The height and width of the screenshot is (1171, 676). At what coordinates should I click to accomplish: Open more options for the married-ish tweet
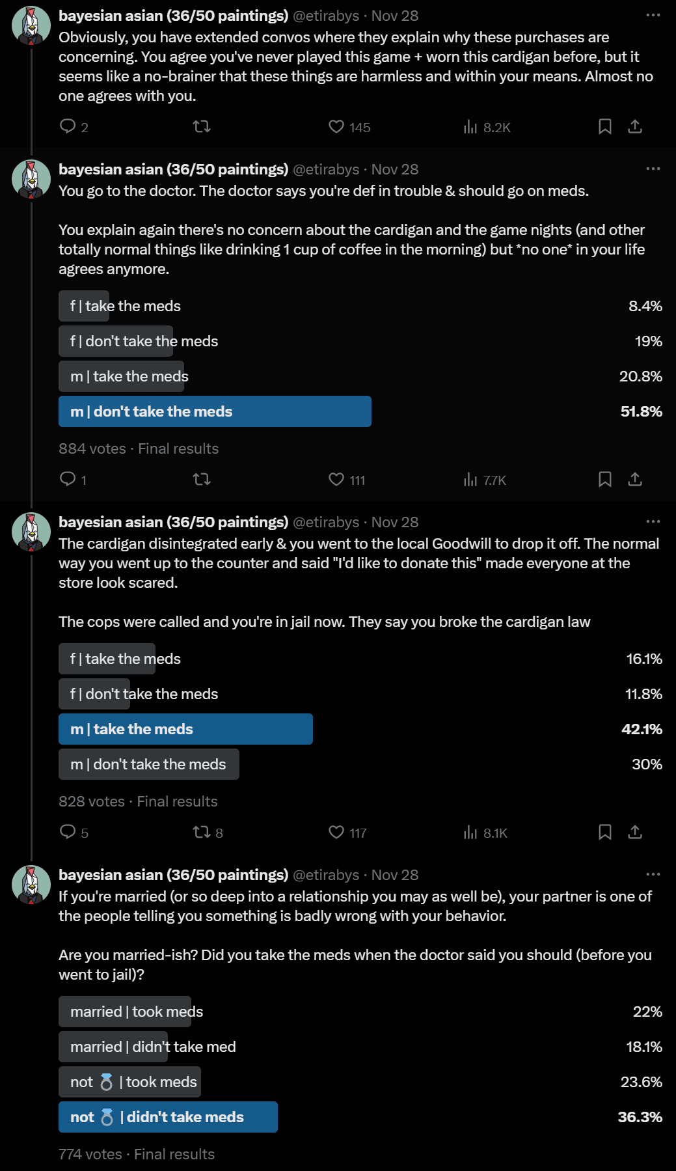coord(653,874)
